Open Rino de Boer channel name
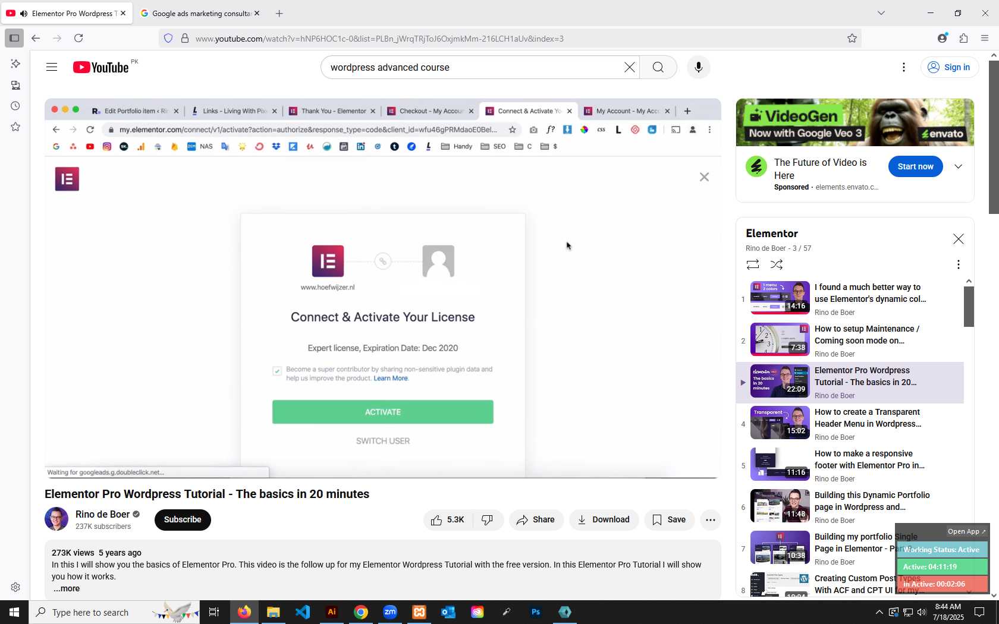Viewport: 999px width, 624px height. coord(102,514)
